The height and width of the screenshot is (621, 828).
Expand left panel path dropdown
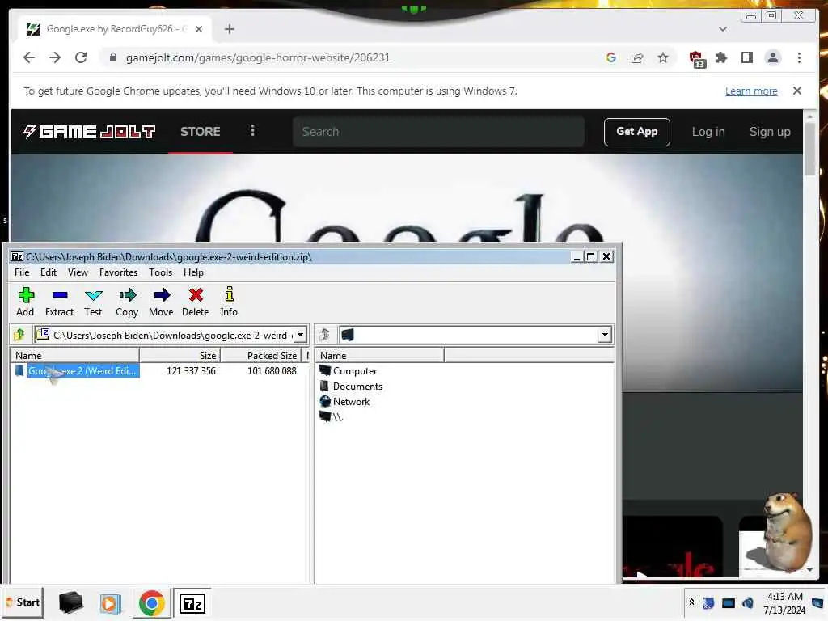click(x=301, y=335)
